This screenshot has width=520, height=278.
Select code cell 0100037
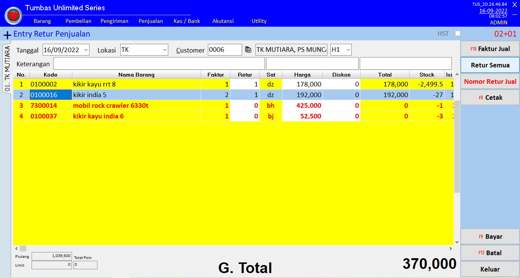click(x=51, y=116)
